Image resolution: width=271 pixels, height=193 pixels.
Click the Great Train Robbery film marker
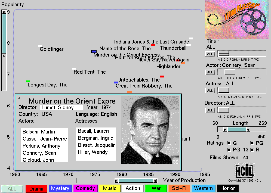(116, 83)
